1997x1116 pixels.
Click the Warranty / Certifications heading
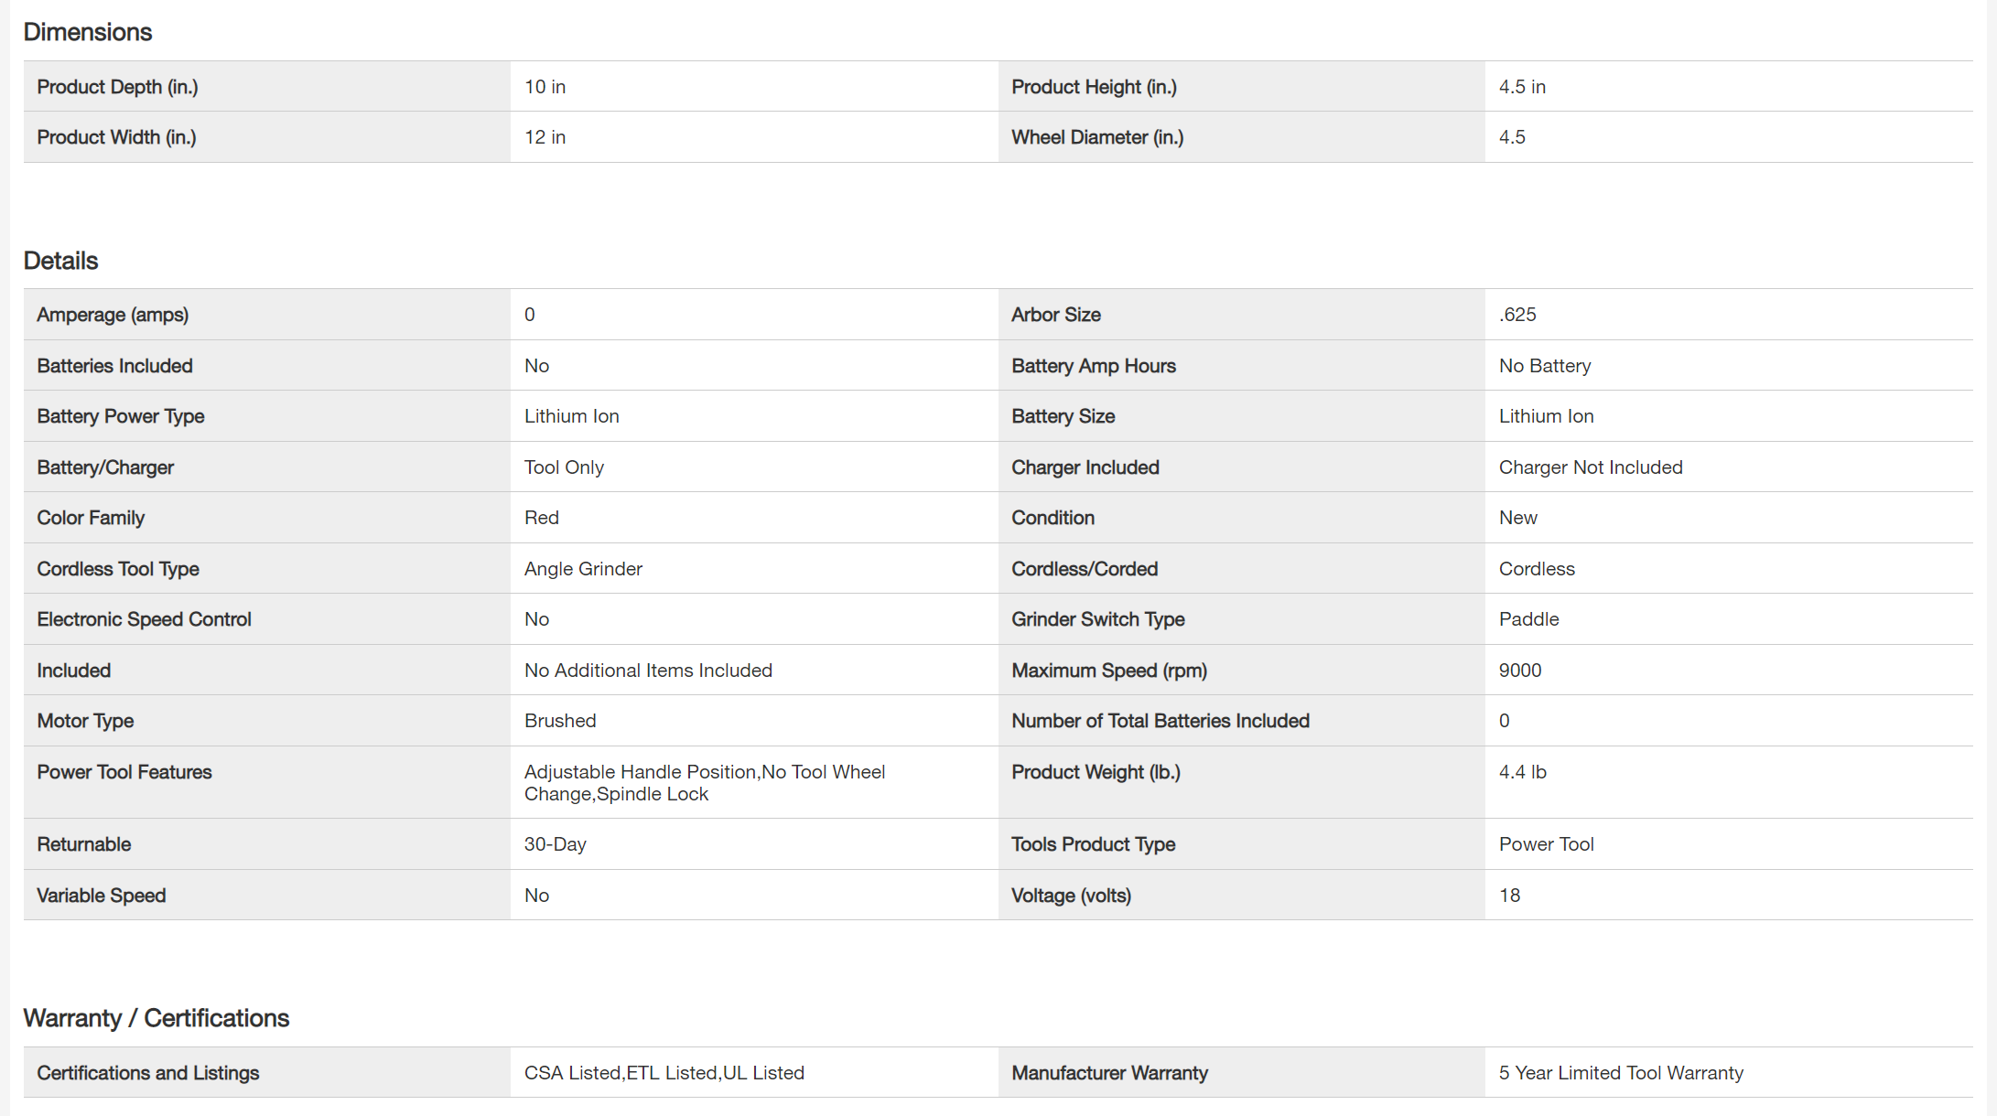coord(157,1018)
